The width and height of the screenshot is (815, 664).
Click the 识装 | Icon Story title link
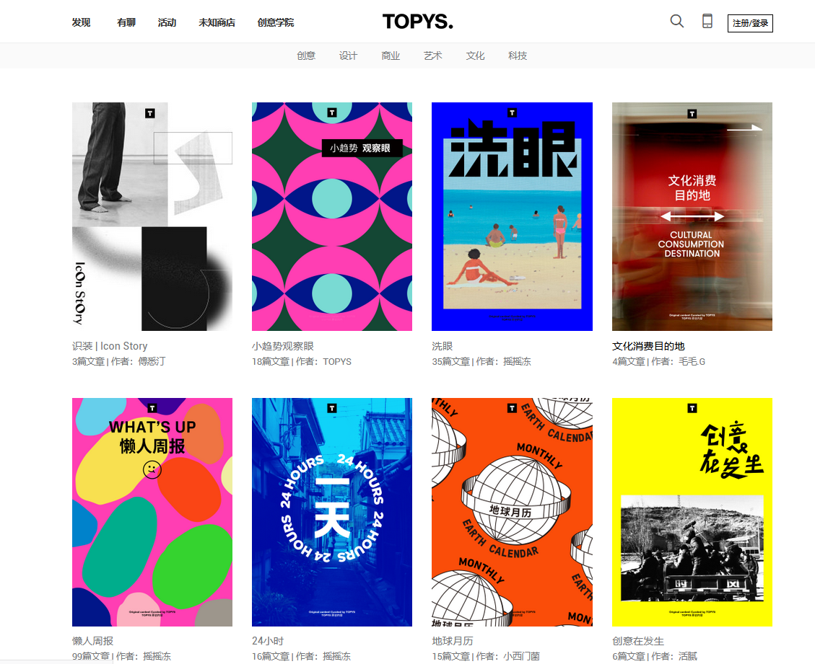tap(110, 346)
